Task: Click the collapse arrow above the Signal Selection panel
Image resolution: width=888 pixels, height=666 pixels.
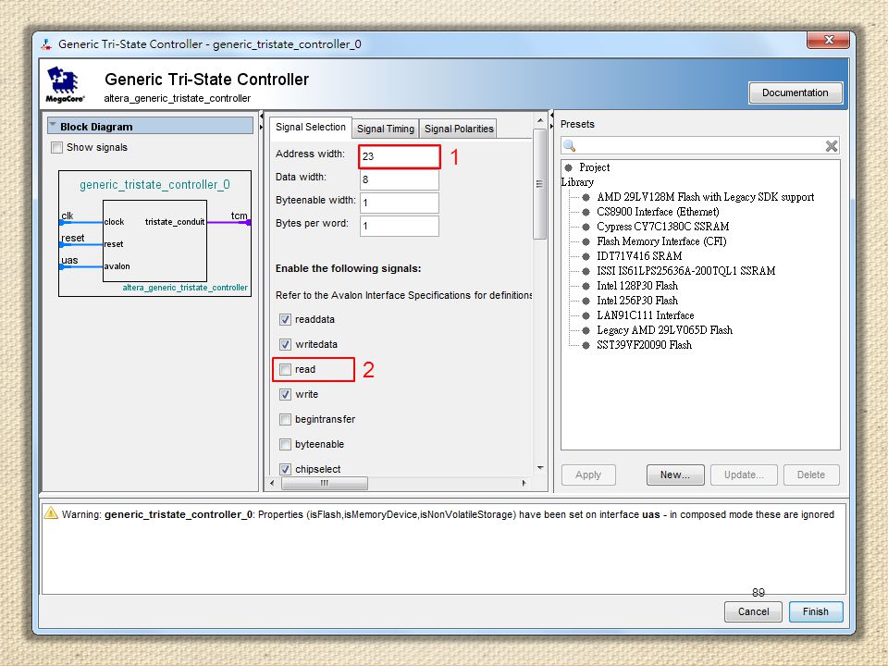Action: click(261, 117)
